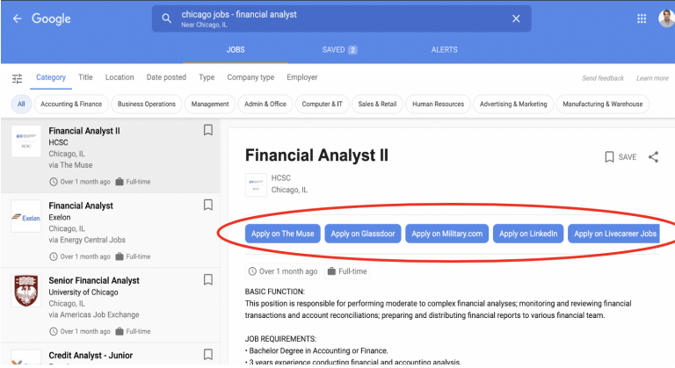The width and height of the screenshot is (675, 368).
Task: Open the Credit Analyst - Junior listing
Action: coord(110,355)
